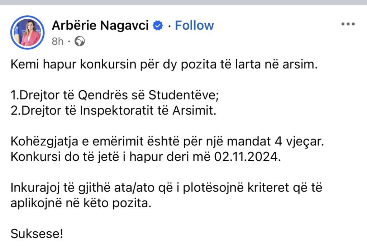The image size is (367, 246).
Task: Click the blue verified badge icon
Action: (158, 25)
